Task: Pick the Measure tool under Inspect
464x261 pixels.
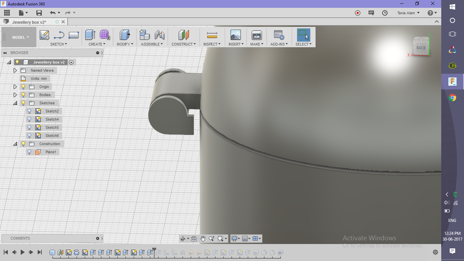Action: 212,35
